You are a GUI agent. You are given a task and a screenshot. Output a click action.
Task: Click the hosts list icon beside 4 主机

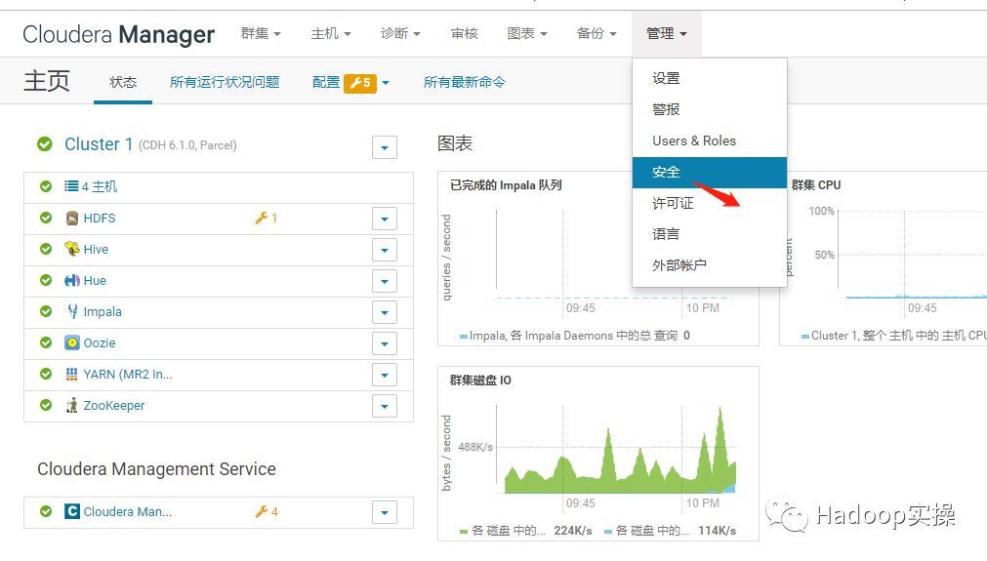[x=71, y=186]
